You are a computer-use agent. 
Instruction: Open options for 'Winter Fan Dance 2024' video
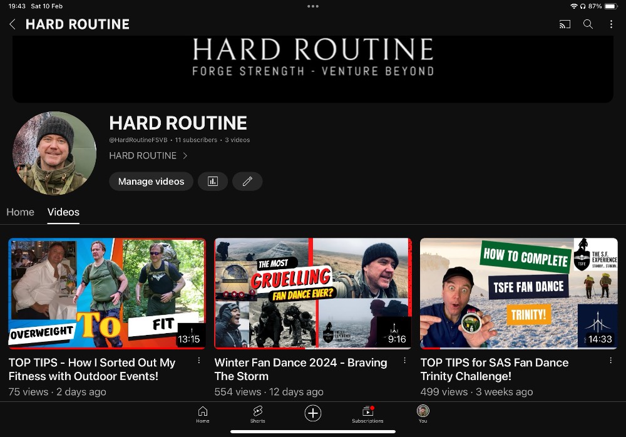pyautogui.click(x=405, y=361)
